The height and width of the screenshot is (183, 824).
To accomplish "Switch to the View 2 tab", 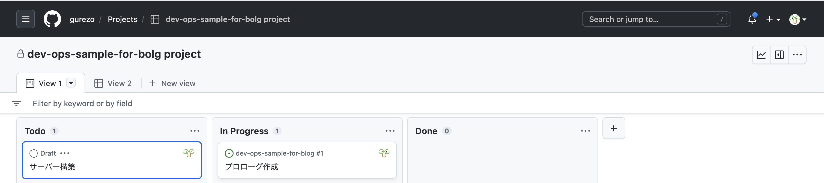I will coord(113,83).
